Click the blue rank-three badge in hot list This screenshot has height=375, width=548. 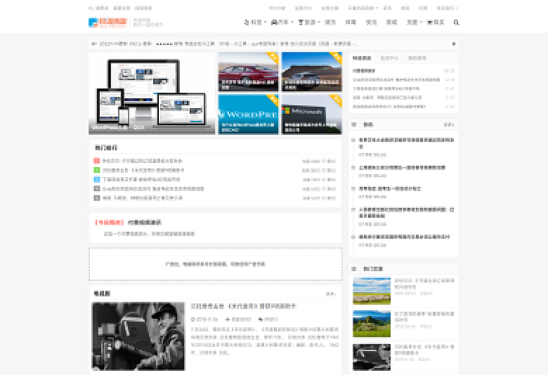click(97, 179)
